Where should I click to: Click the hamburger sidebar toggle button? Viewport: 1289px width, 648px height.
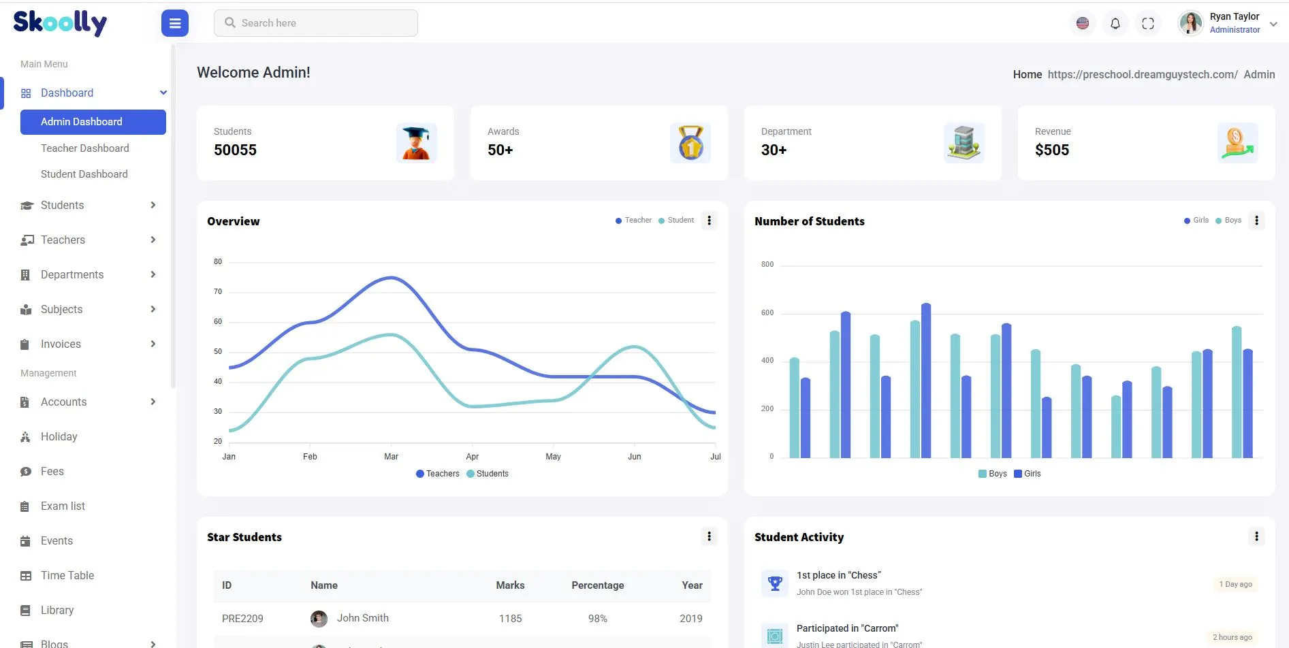click(x=175, y=23)
